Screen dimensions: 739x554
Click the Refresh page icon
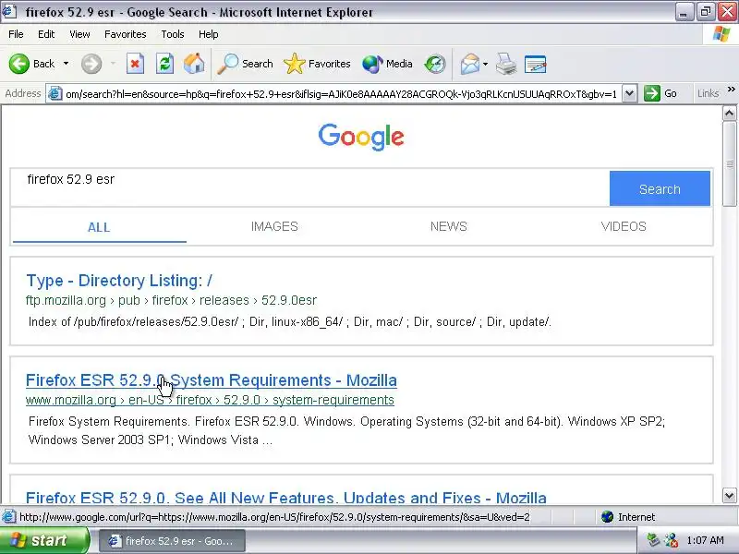pos(165,64)
